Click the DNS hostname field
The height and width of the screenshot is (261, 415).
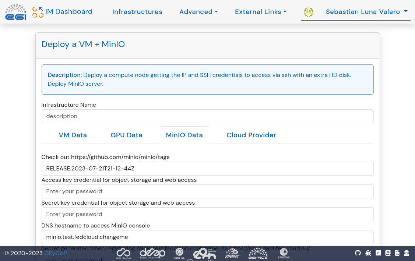pos(208,237)
